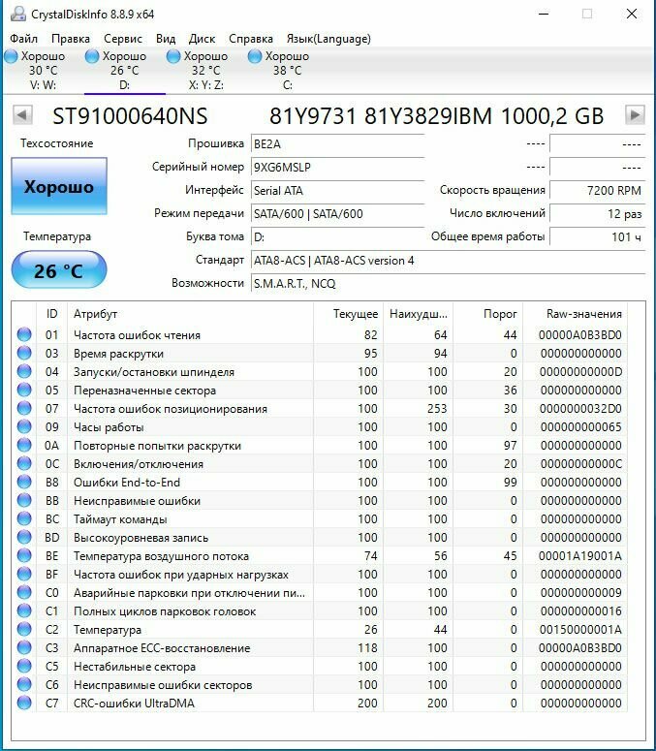Click status orb for Таймаут команды row

(x=24, y=518)
